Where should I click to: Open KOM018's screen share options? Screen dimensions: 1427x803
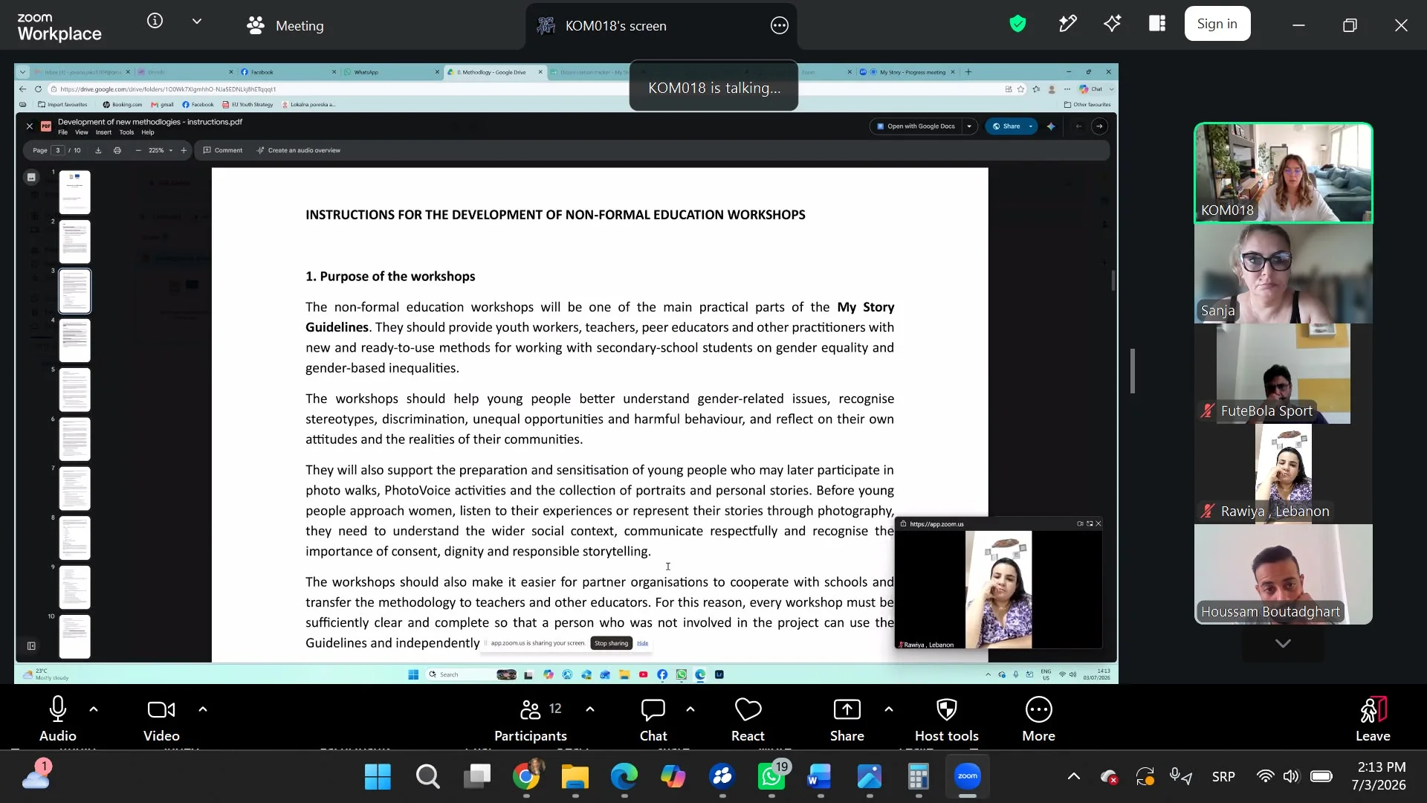(779, 25)
